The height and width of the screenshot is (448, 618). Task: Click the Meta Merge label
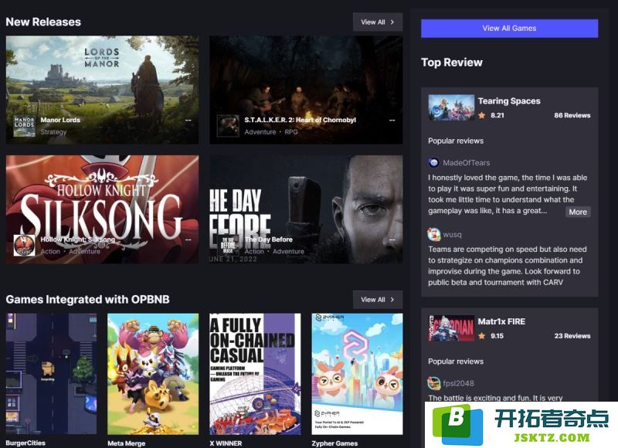[x=127, y=443]
